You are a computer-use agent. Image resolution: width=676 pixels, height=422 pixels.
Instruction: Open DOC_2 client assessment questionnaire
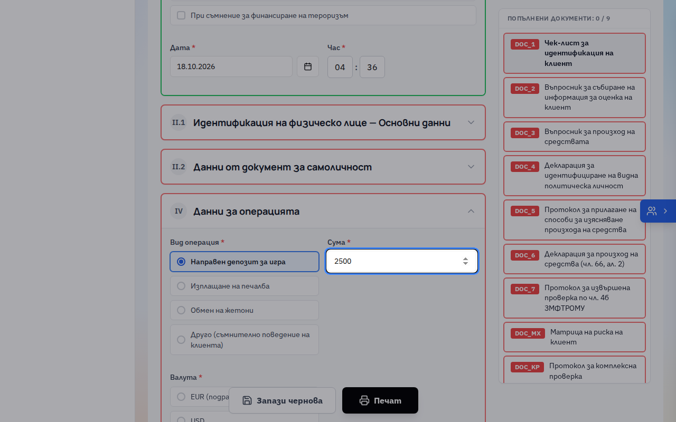(575, 98)
